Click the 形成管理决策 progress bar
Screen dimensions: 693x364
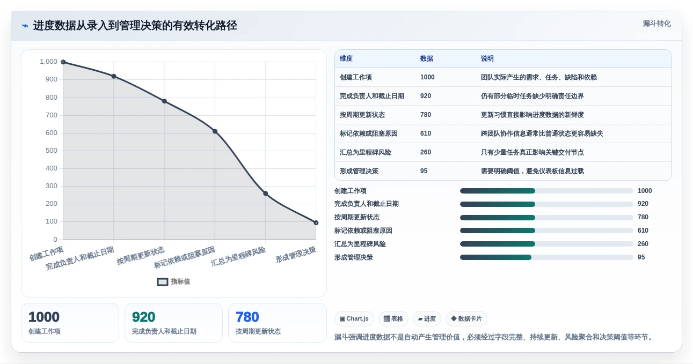(x=546, y=257)
